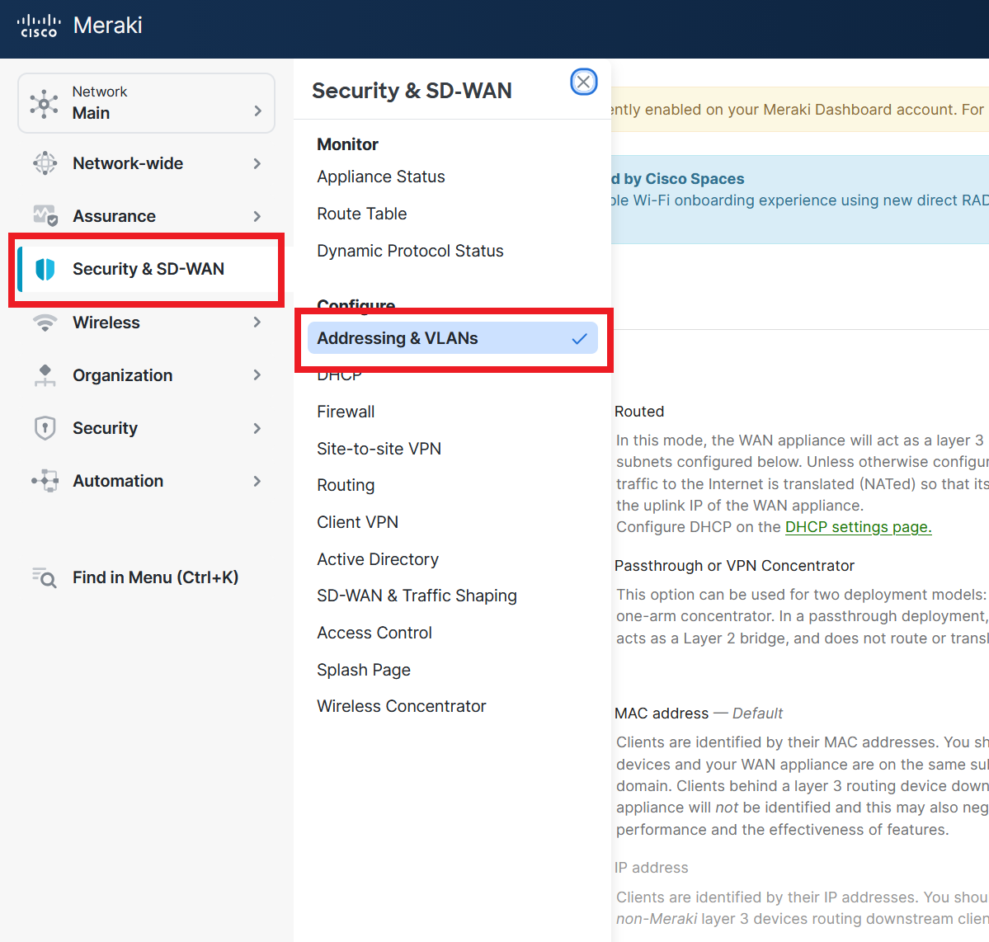Open Find in Menu (Ctrl+K)
Image resolution: width=989 pixels, height=942 pixels.
click(x=146, y=577)
